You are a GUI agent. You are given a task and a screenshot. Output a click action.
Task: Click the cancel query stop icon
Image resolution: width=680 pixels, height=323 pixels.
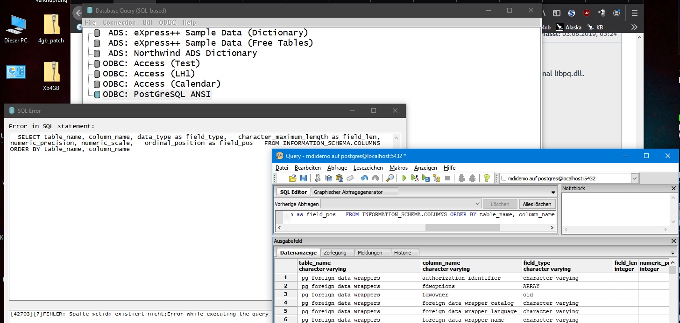click(x=447, y=178)
